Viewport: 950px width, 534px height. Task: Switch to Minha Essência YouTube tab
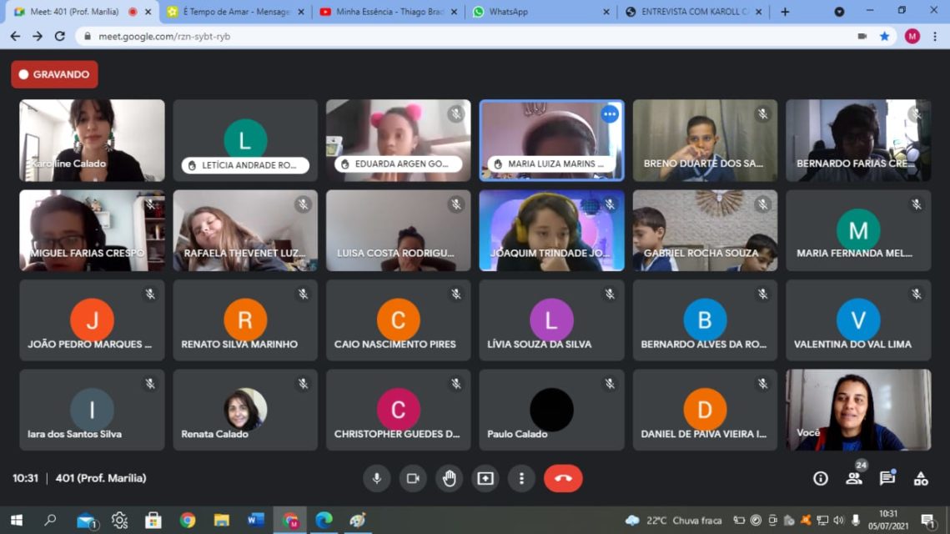click(x=389, y=12)
